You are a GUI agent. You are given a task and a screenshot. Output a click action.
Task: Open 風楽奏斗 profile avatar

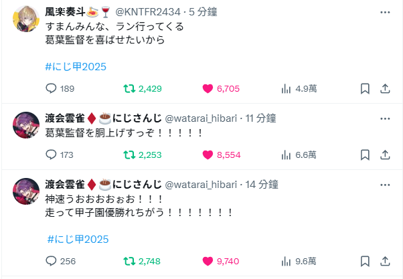click(26, 19)
